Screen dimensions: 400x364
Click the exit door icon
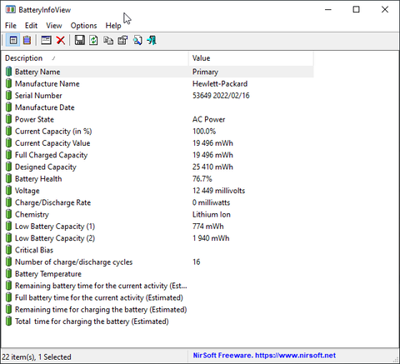click(x=152, y=41)
